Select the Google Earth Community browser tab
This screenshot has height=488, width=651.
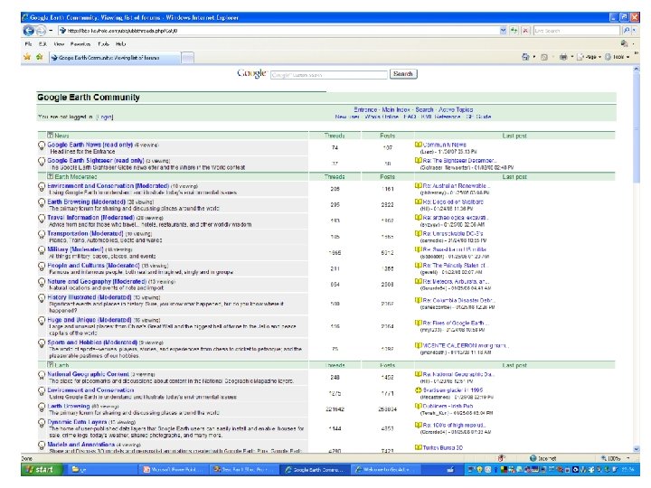tap(107, 57)
